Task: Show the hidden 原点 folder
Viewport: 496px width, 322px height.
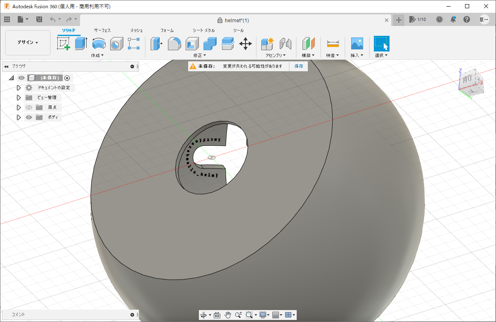Action: coord(29,107)
